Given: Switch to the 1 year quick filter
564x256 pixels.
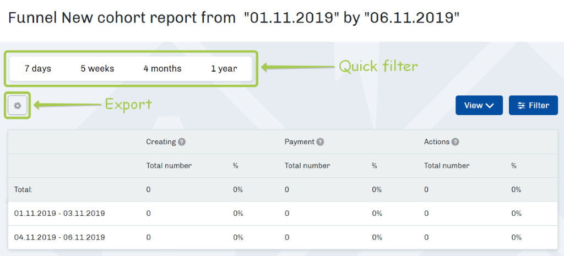Looking at the screenshot, I should [x=224, y=68].
